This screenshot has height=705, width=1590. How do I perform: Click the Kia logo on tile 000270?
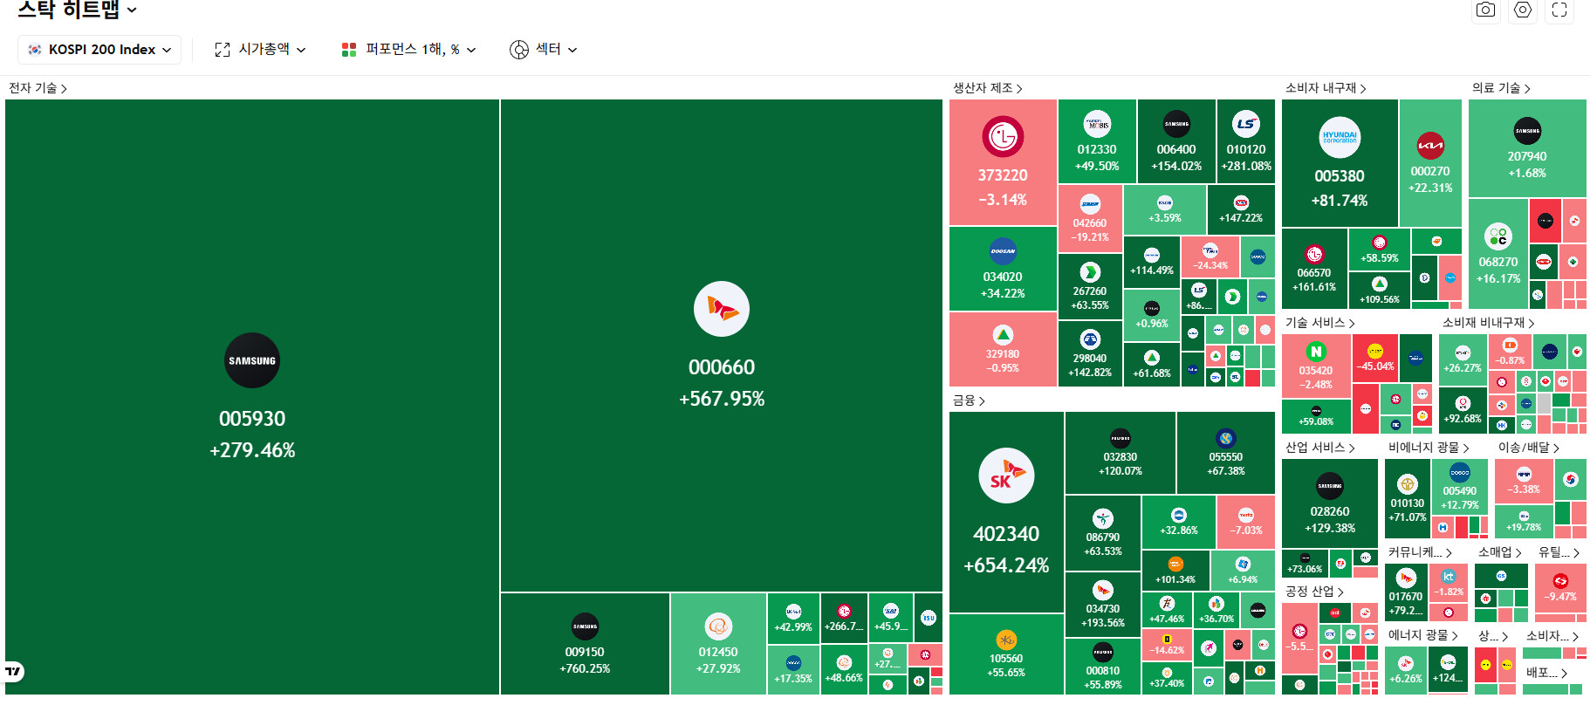[x=1430, y=146]
